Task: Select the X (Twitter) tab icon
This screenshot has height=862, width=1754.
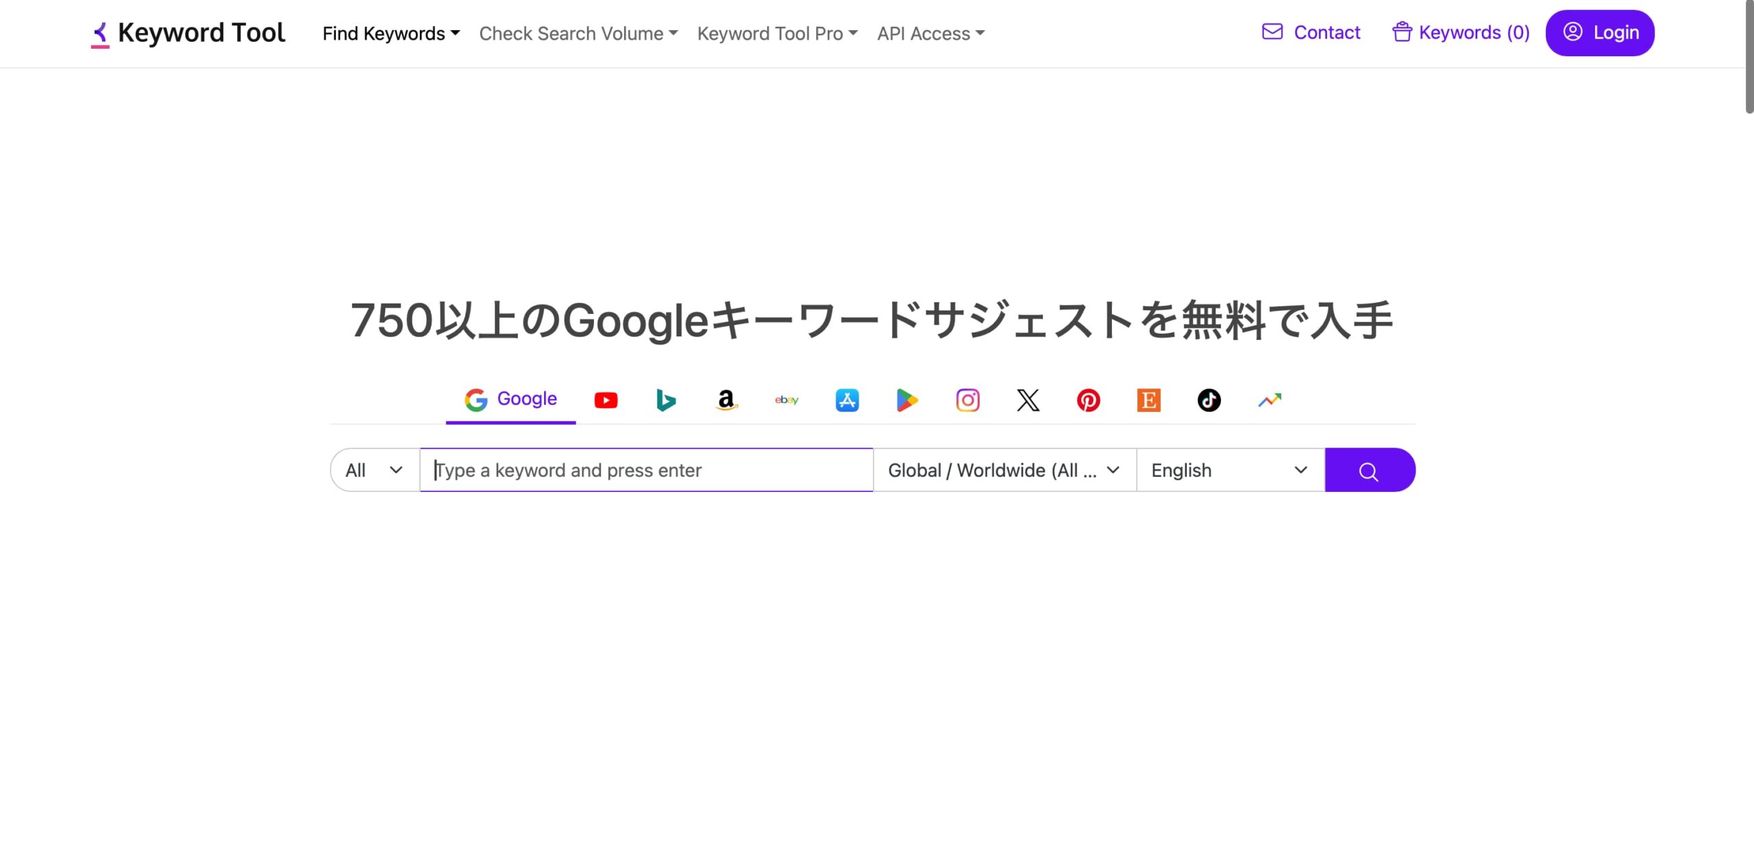Action: (1028, 400)
